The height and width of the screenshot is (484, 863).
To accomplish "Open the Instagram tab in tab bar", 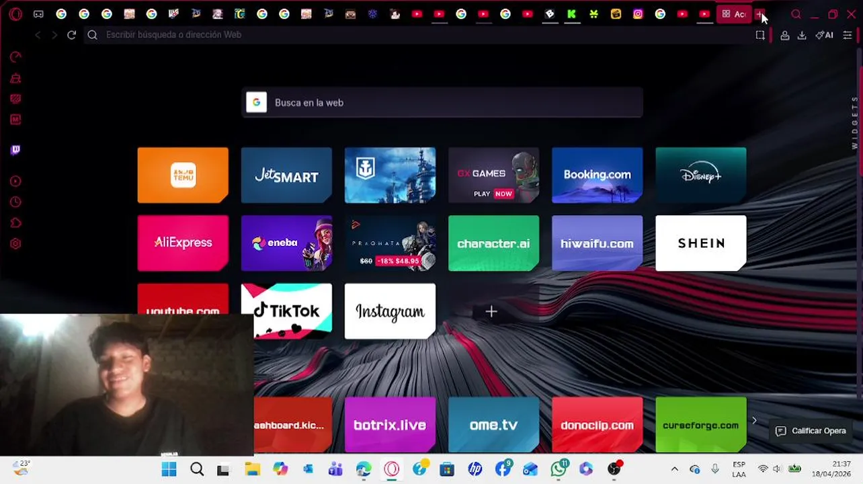I will point(638,14).
